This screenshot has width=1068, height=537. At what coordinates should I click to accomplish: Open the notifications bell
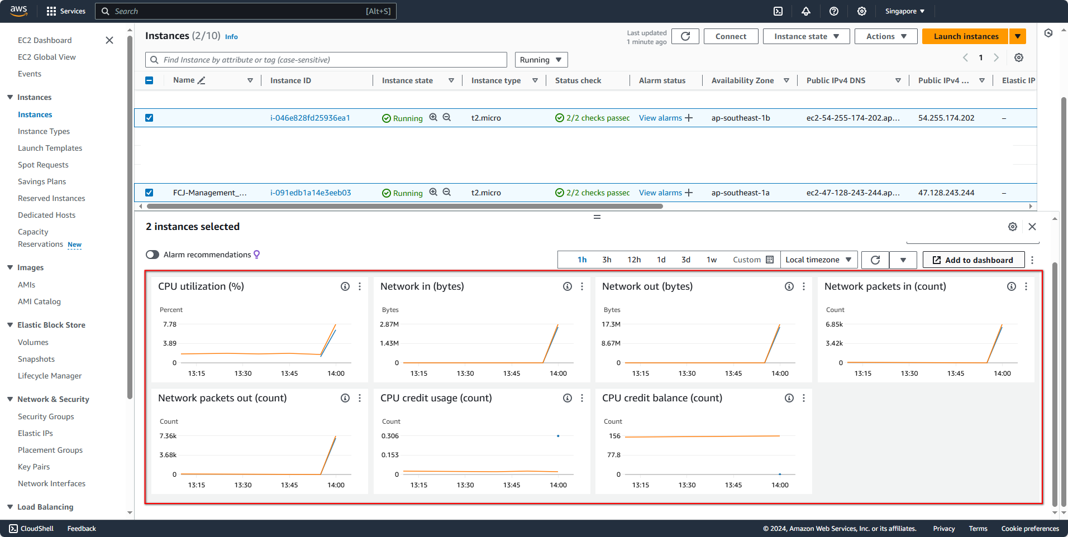click(x=806, y=11)
